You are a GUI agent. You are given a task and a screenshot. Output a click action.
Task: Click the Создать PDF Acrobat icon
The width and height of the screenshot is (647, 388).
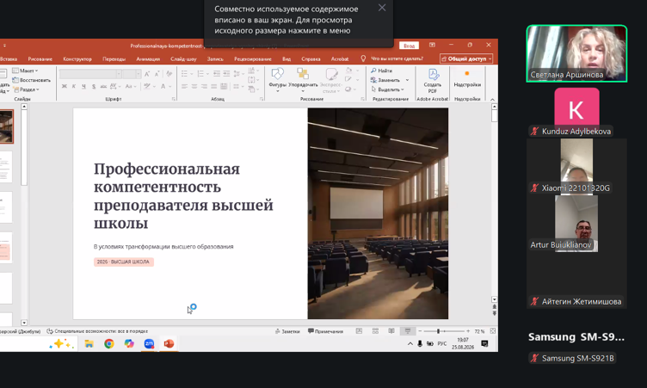click(433, 81)
